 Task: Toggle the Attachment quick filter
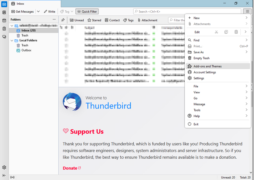point(147,20)
